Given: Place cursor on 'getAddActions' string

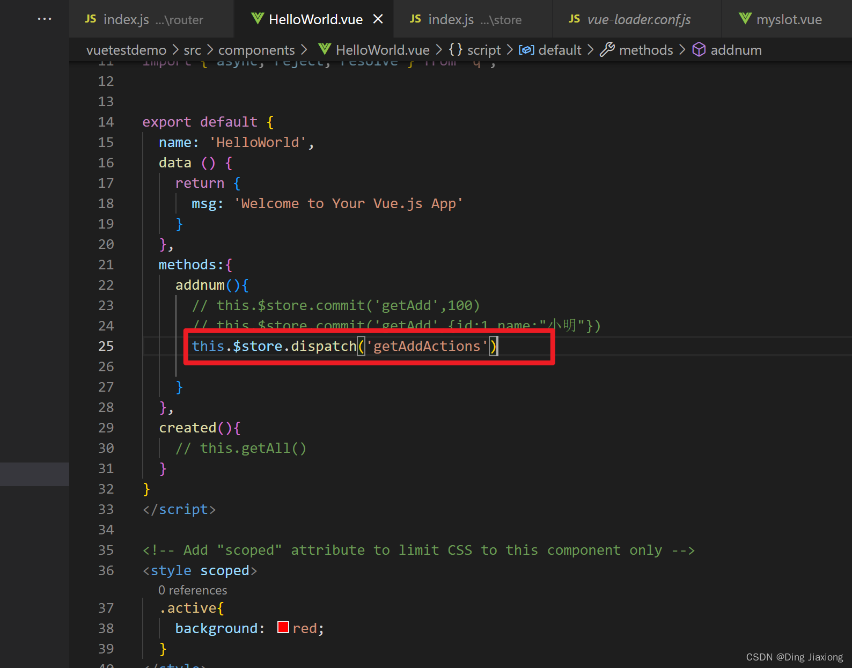Looking at the screenshot, I should point(427,346).
